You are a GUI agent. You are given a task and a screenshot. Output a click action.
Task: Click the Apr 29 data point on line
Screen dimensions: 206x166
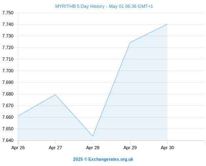tap(130, 42)
